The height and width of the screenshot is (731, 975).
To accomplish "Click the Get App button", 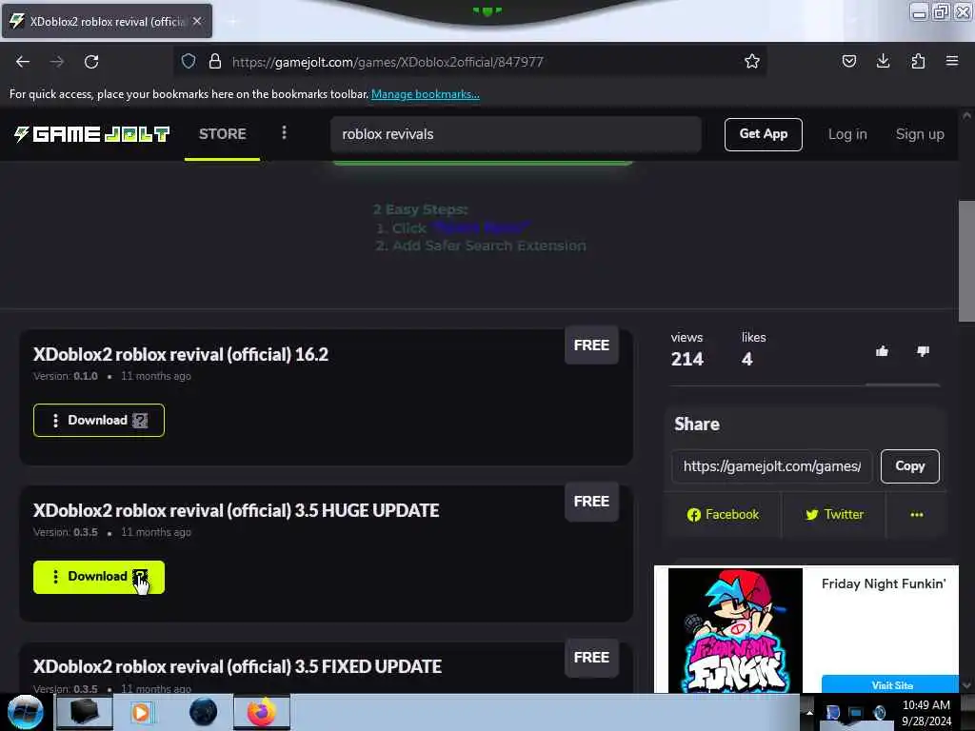I will tap(763, 134).
